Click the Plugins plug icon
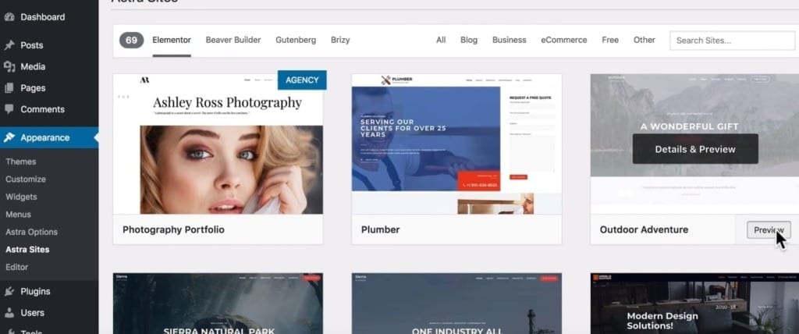 click(9, 291)
